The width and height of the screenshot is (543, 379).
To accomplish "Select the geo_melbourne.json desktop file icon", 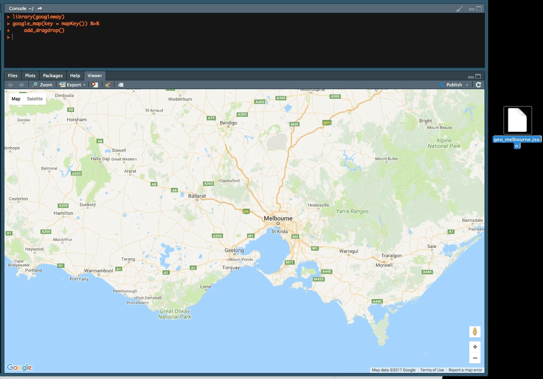I will click(517, 120).
